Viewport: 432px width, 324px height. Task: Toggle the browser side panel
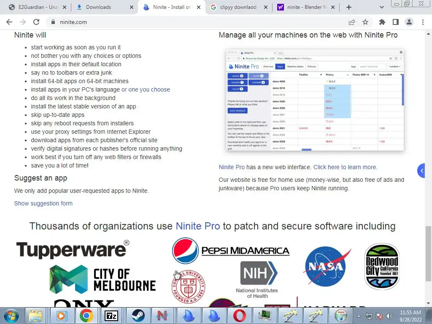point(396,22)
